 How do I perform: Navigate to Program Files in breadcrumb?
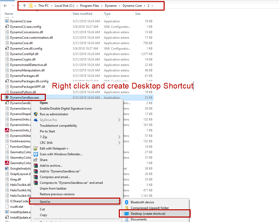pyautogui.click(x=90, y=6)
